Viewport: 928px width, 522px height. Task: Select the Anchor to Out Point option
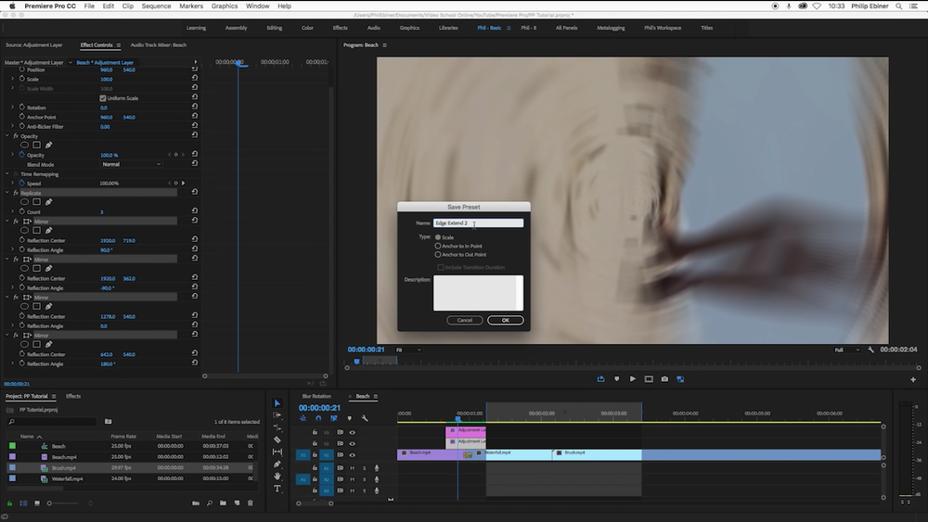point(438,254)
